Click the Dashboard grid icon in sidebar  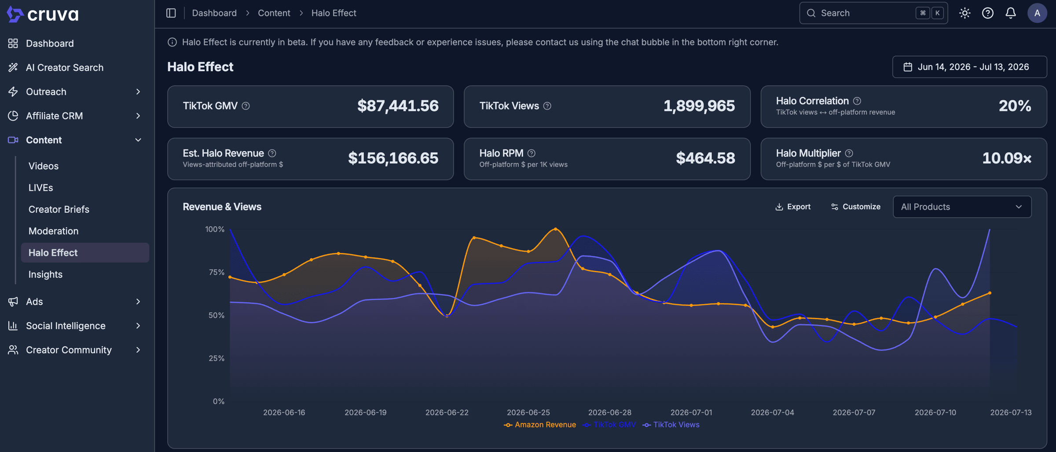tap(13, 43)
